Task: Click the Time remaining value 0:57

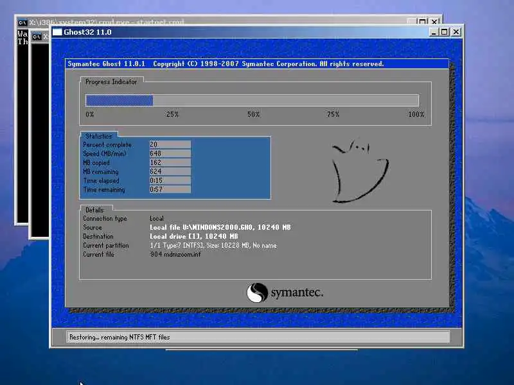Action: pos(170,189)
